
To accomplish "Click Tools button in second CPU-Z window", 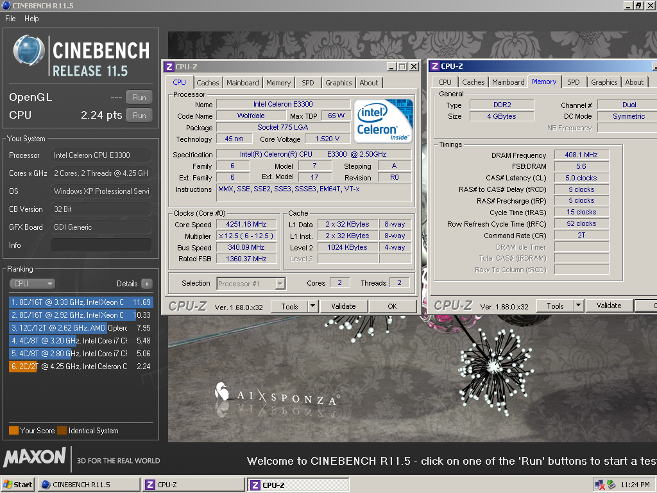I will pos(555,306).
